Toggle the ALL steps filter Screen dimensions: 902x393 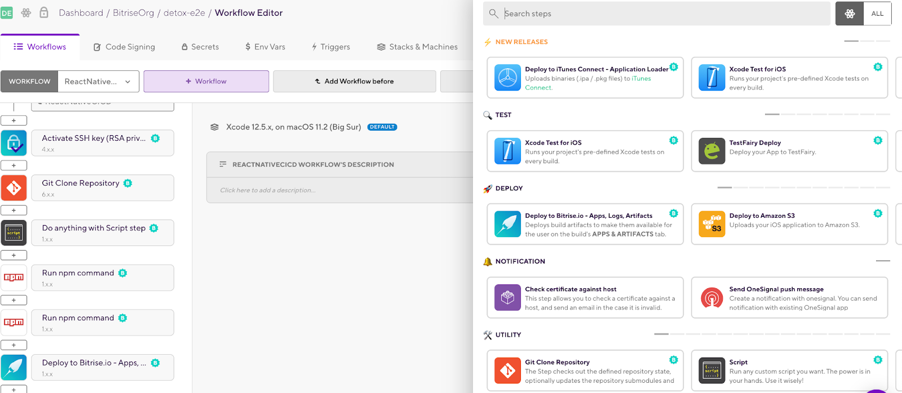(877, 14)
